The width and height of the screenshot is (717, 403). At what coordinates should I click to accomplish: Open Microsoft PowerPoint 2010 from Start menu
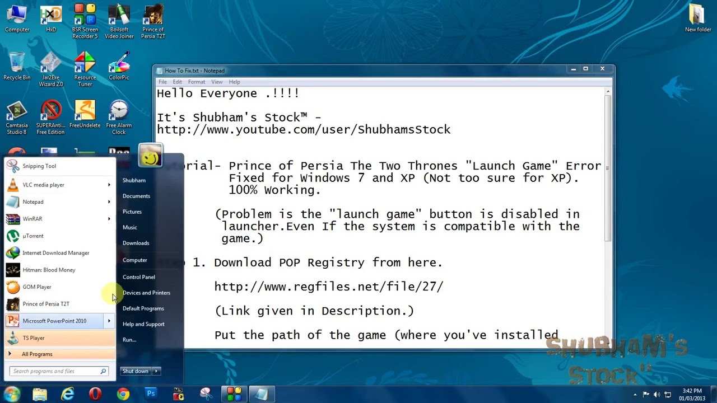[54, 321]
